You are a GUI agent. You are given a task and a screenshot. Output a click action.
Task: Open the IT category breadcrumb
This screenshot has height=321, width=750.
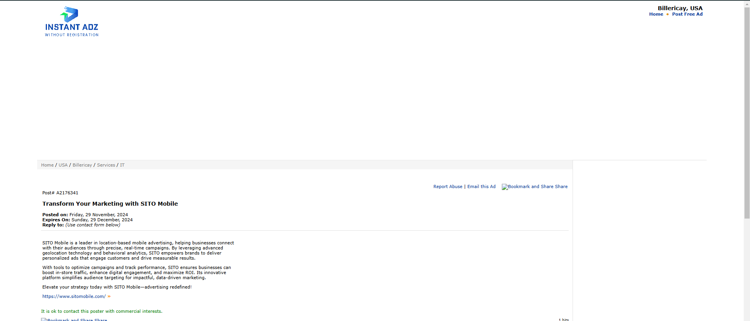(x=122, y=165)
